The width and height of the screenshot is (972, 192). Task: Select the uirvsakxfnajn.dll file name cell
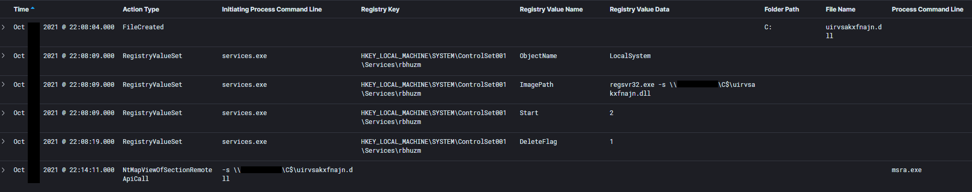(854, 31)
